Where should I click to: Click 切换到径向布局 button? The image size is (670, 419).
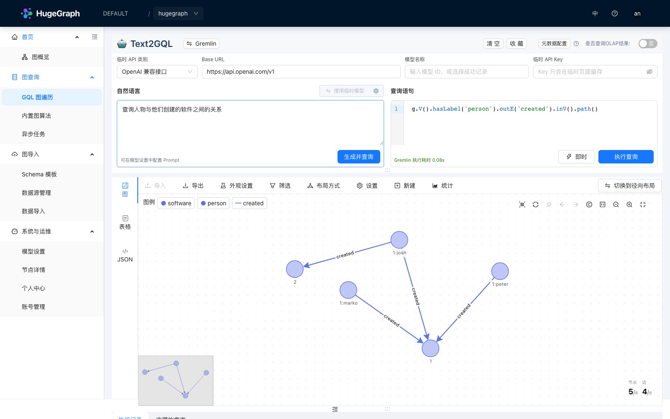630,186
